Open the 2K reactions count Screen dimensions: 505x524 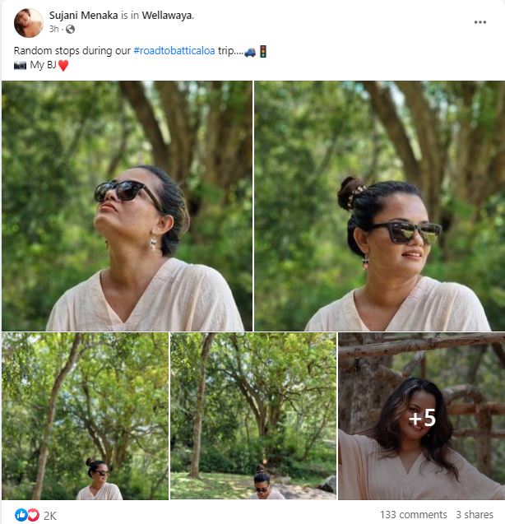pyautogui.click(x=50, y=515)
